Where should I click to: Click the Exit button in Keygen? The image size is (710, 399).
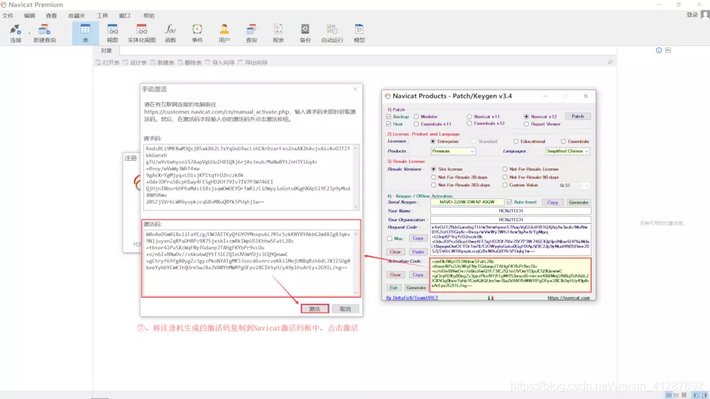(393, 288)
